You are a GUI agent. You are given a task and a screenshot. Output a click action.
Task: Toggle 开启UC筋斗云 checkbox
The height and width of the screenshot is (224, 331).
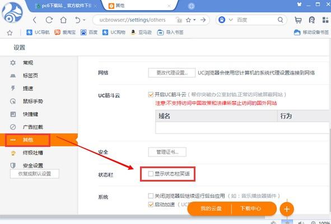click(151, 94)
